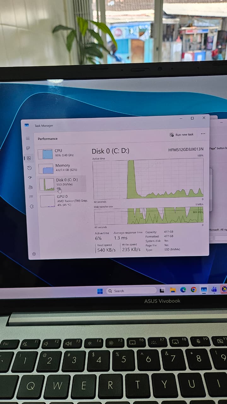Click the Type SSD (NVMe) value
Screen dimensions: 227x404
(x=172, y=249)
